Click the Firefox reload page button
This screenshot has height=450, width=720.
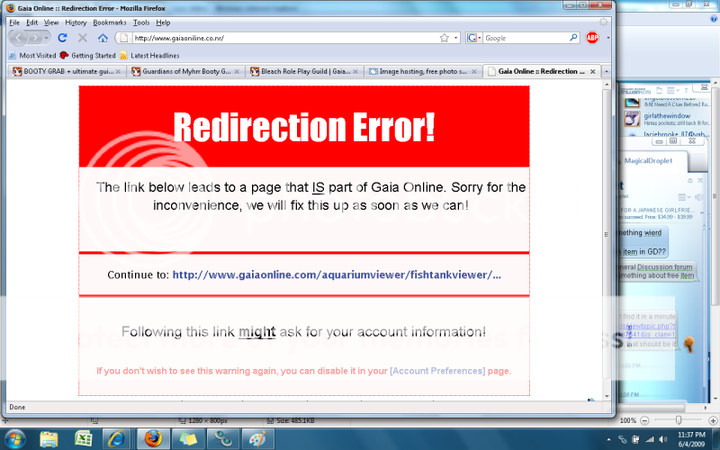point(62,38)
